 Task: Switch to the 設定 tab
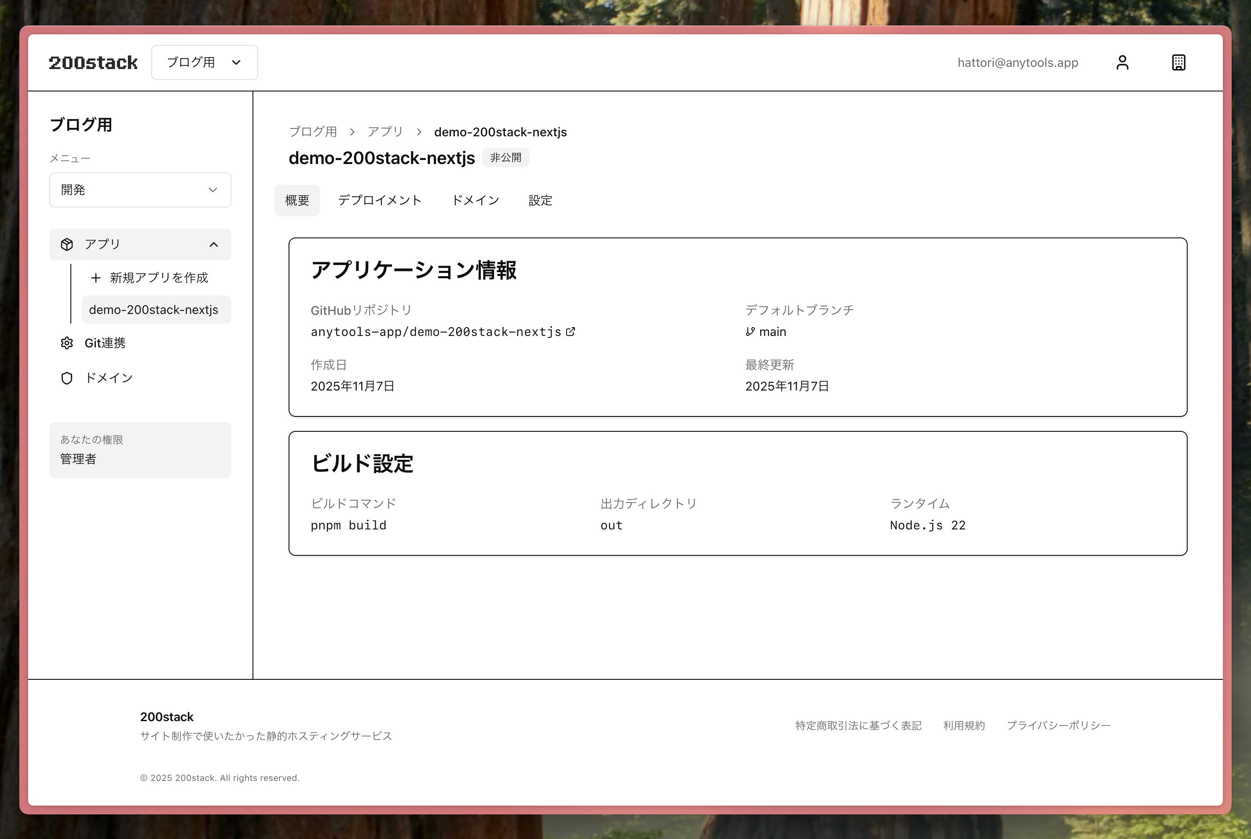(540, 201)
